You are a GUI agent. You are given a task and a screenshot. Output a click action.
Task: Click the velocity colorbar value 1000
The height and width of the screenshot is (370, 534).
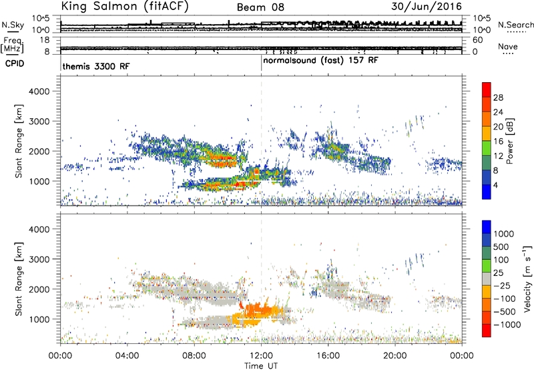[504, 234]
